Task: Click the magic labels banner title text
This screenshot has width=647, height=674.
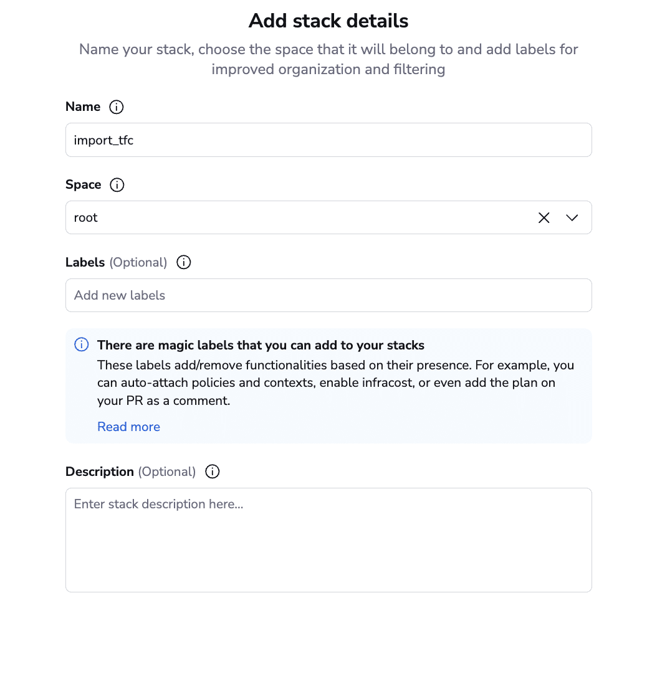Action: tap(261, 345)
